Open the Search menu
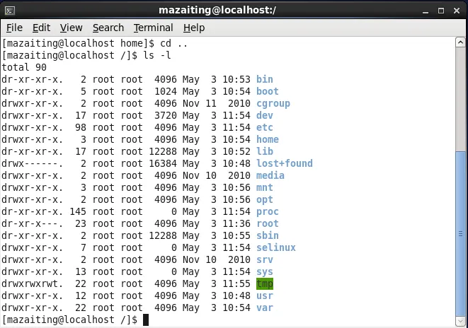This screenshot has height=328, width=468. pyautogui.click(x=108, y=28)
